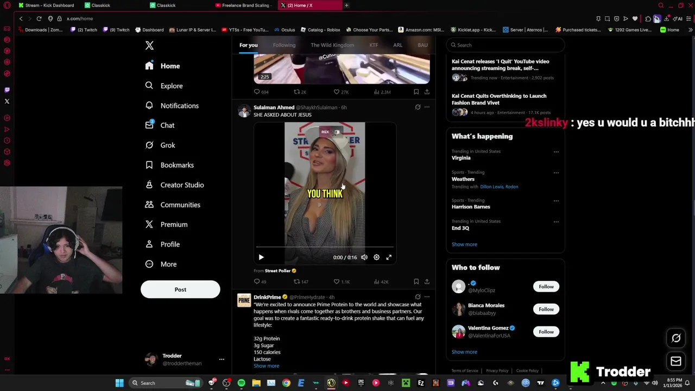Bookmark the top video post
The width and height of the screenshot is (695, 391).
click(x=416, y=92)
